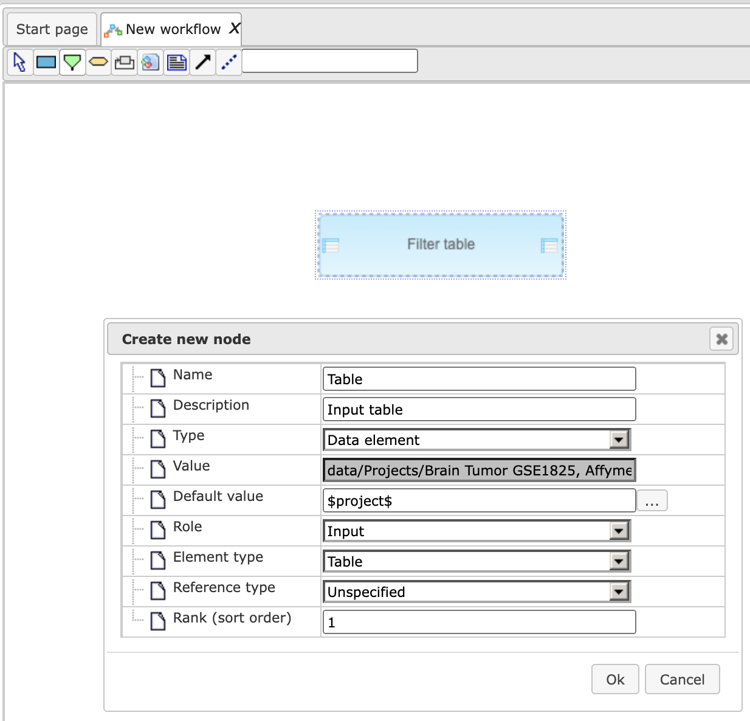This screenshot has width=750, height=721.
Task: Click the toolbar text input box
Action: (x=330, y=61)
